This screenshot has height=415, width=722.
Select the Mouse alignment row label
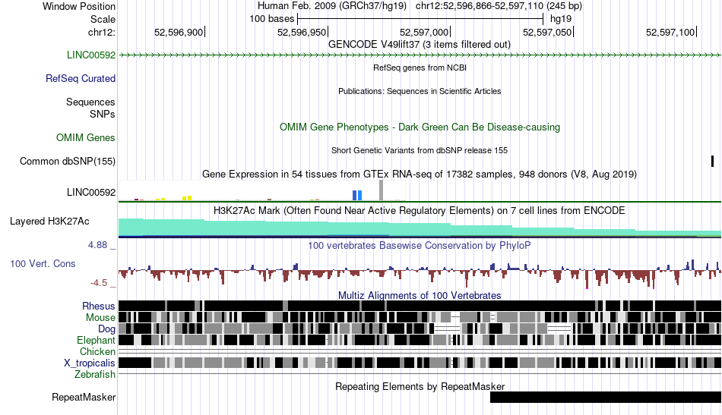[100, 318]
